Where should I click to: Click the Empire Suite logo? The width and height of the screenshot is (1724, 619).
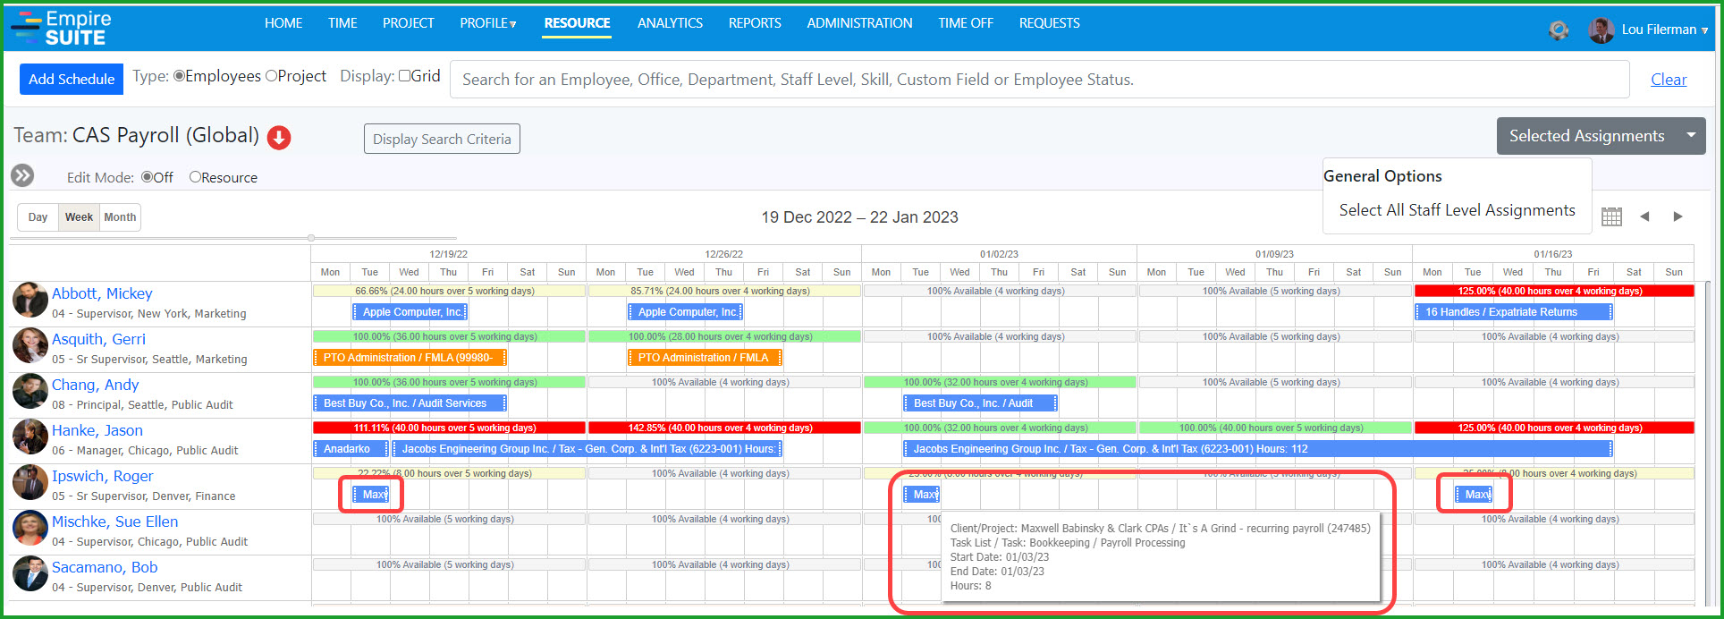(61, 28)
